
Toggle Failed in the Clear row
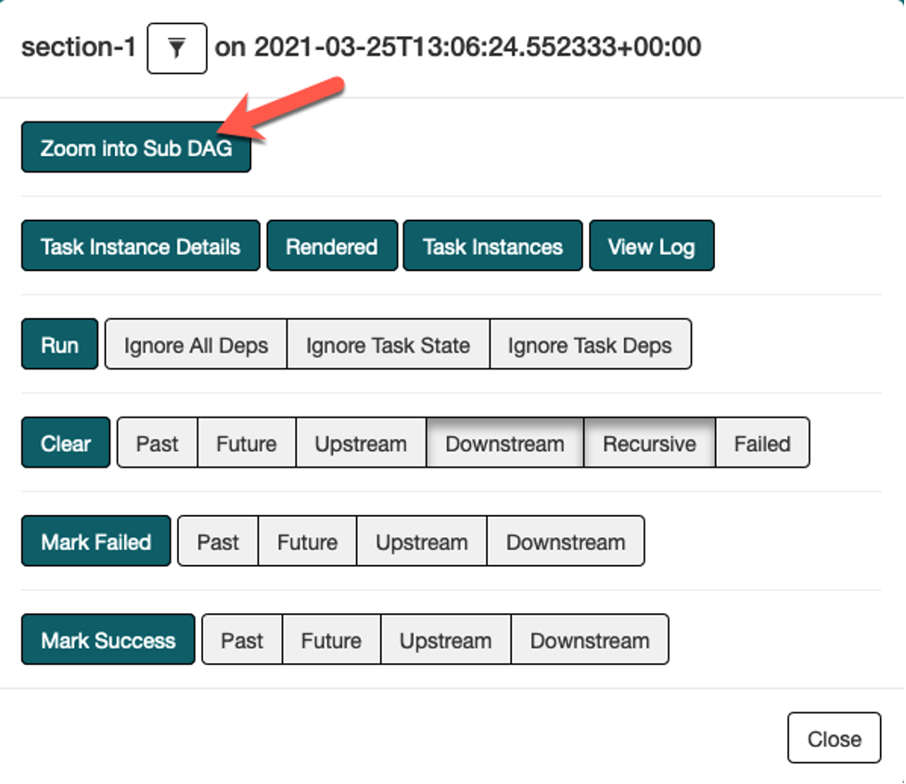click(x=762, y=443)
